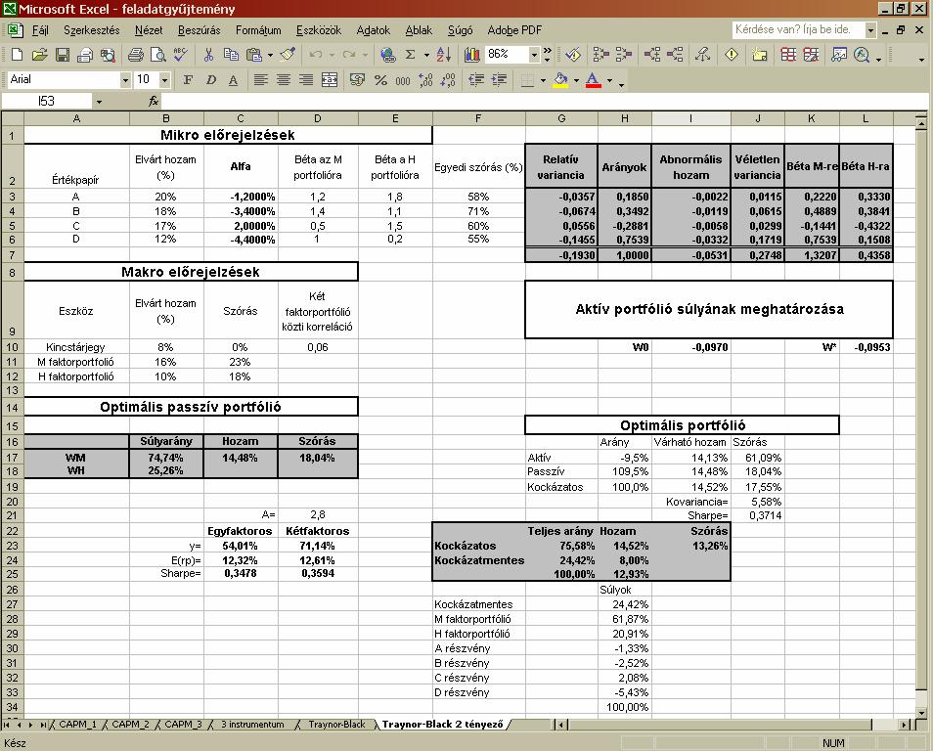
Task: Apply percent style format
Action: tap(380, 80)
